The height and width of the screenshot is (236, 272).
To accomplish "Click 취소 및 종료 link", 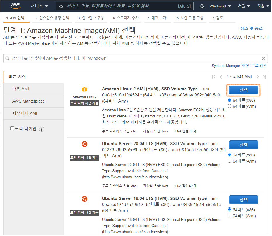I will [x=251, y=29].
